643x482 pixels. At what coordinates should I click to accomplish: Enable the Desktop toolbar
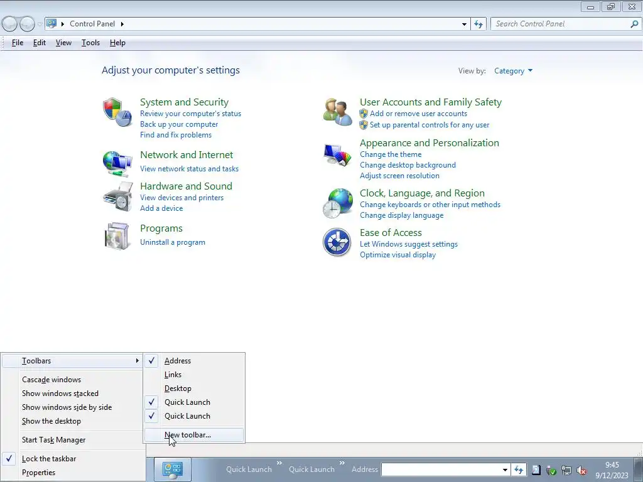(194, 388)
